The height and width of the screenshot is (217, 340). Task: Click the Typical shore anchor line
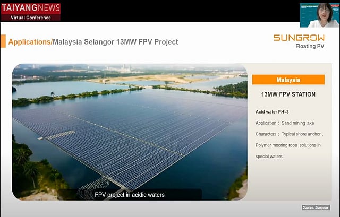[x=288, y=135]
